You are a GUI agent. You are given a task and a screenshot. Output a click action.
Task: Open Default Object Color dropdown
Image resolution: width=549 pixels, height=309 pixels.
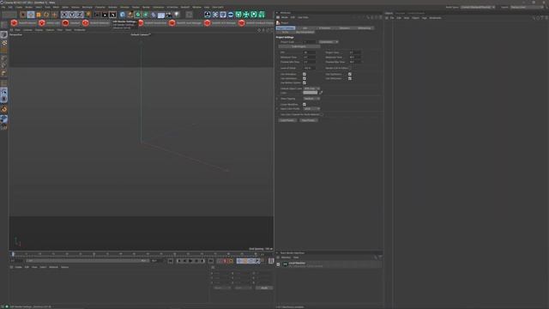tap(311, 88)
